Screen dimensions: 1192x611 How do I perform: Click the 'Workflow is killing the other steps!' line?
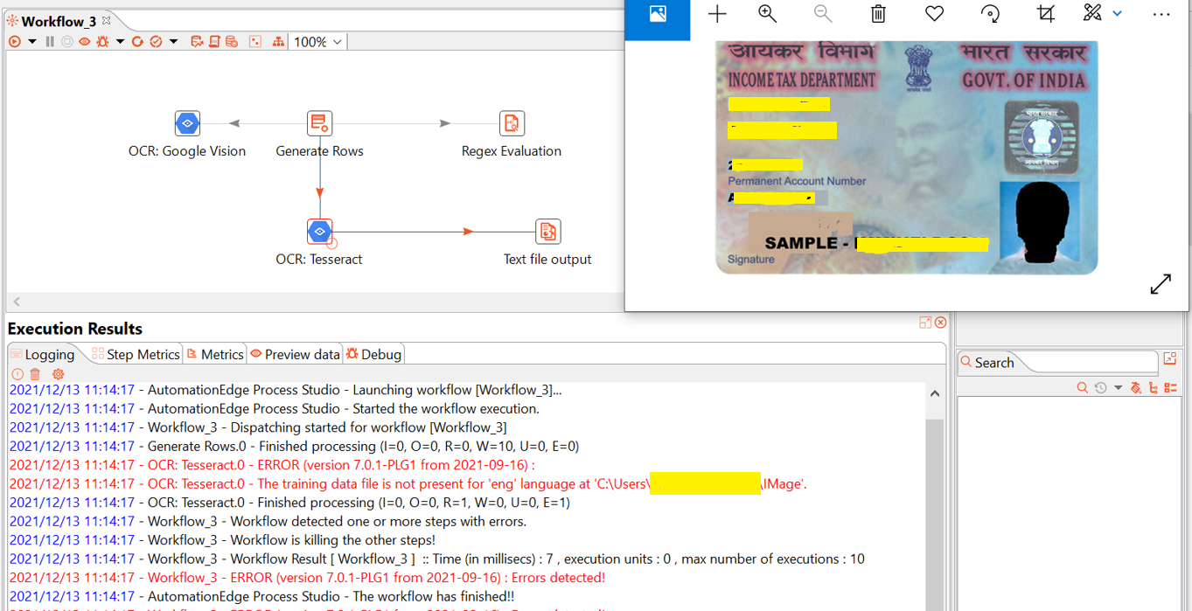pos(222,540)
